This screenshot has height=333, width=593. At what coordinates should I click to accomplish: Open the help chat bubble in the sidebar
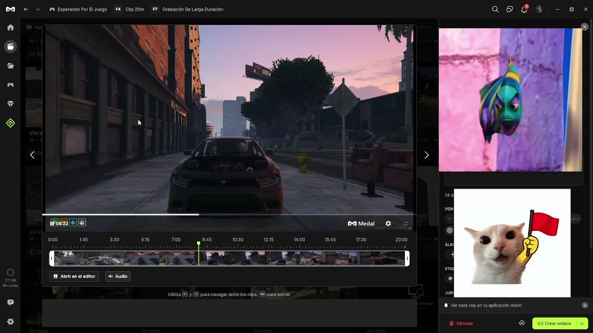[10, 302]
